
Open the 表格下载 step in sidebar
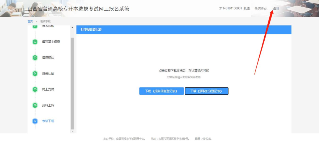point(48,121)
